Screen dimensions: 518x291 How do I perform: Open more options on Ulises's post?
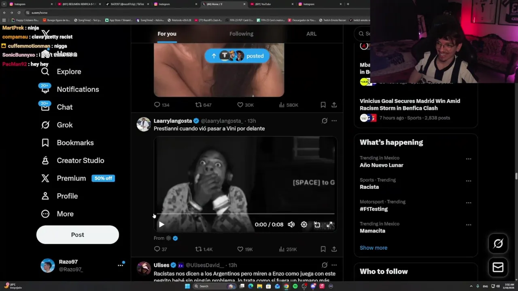(334, 265)
